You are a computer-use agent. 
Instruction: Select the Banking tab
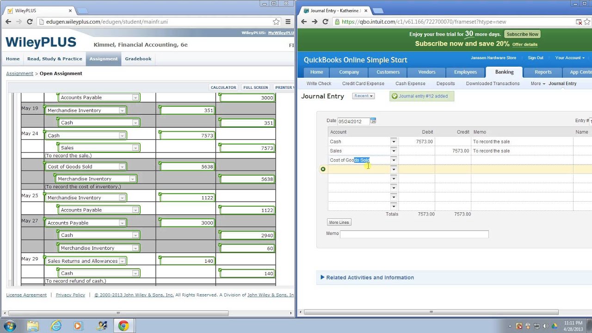504,72
